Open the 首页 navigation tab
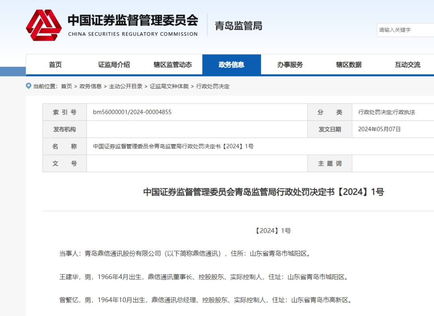The width and height of the screenshot is (434, 316). click(x=55, y=64)
